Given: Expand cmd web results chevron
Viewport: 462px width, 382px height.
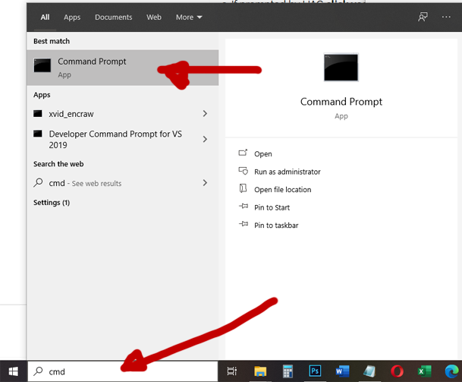Looking at the screenshot, I should (205, 182).
